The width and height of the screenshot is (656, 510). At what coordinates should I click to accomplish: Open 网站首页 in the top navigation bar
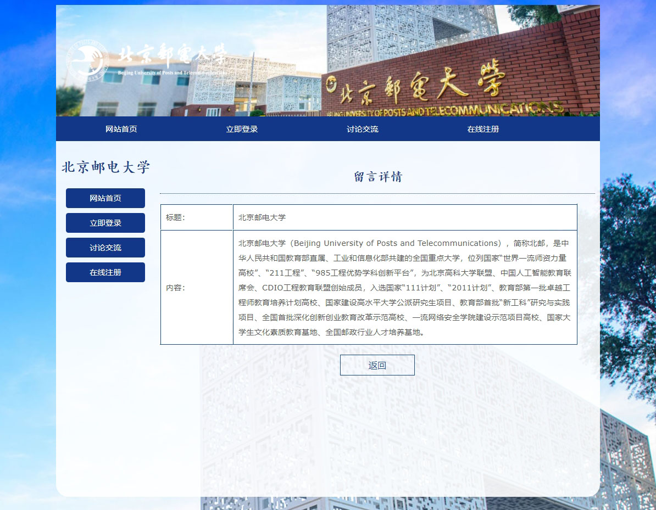click(x=121, y=129)
